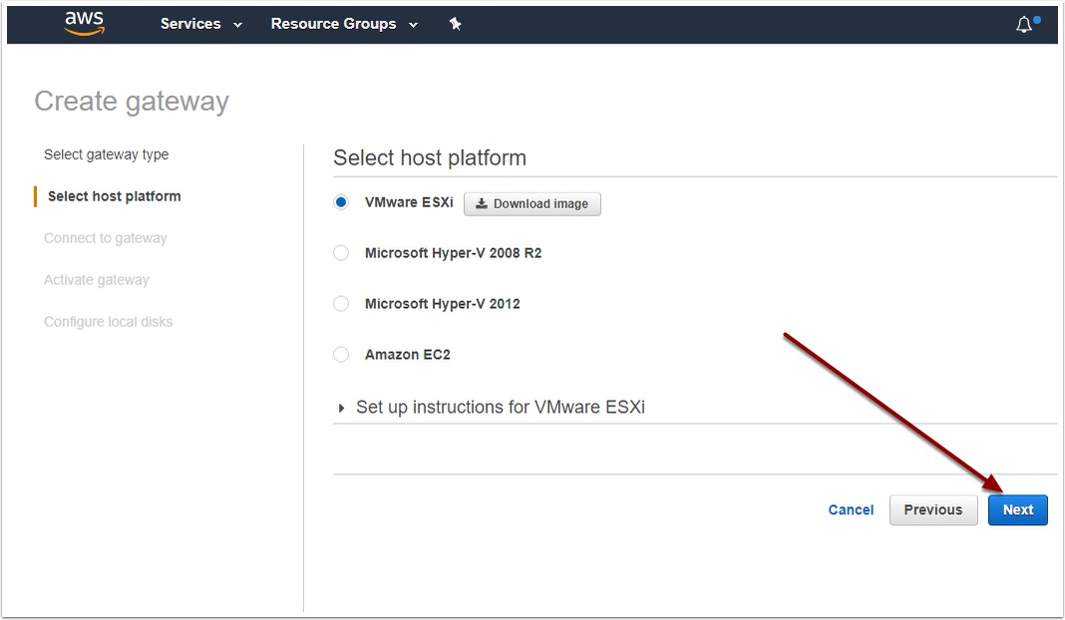Expand the Services dropdown chevron
This screenshot has width=1065, height=620.
[237, 25]
